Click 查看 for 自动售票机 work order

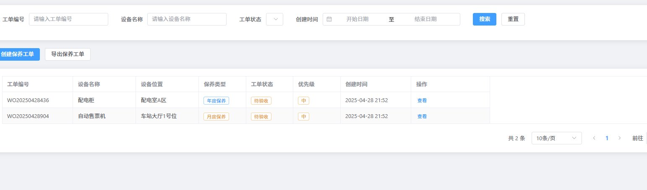422,116
